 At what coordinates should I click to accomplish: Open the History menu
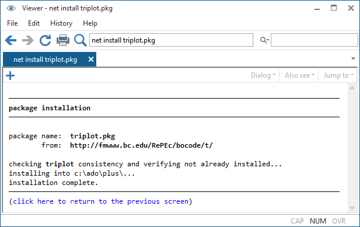coord(61,23)
